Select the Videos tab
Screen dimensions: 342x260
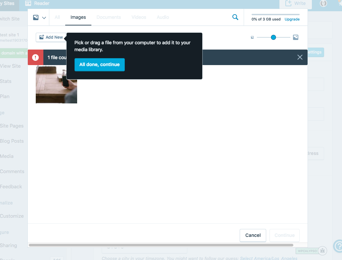[139, 17]
